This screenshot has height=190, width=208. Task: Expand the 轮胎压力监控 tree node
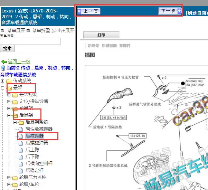[9, 178]
